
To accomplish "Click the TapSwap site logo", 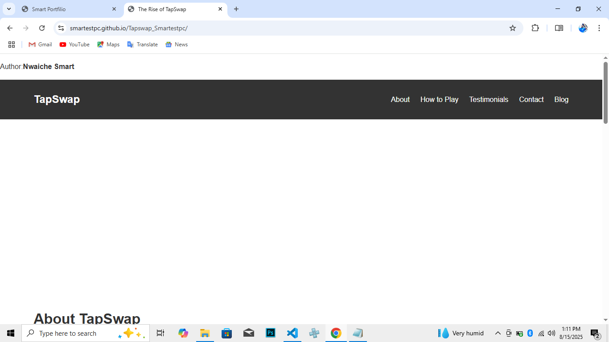I will pos(57,99).
